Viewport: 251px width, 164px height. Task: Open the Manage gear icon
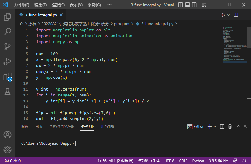pyautogui.click(x=7, y=150)
